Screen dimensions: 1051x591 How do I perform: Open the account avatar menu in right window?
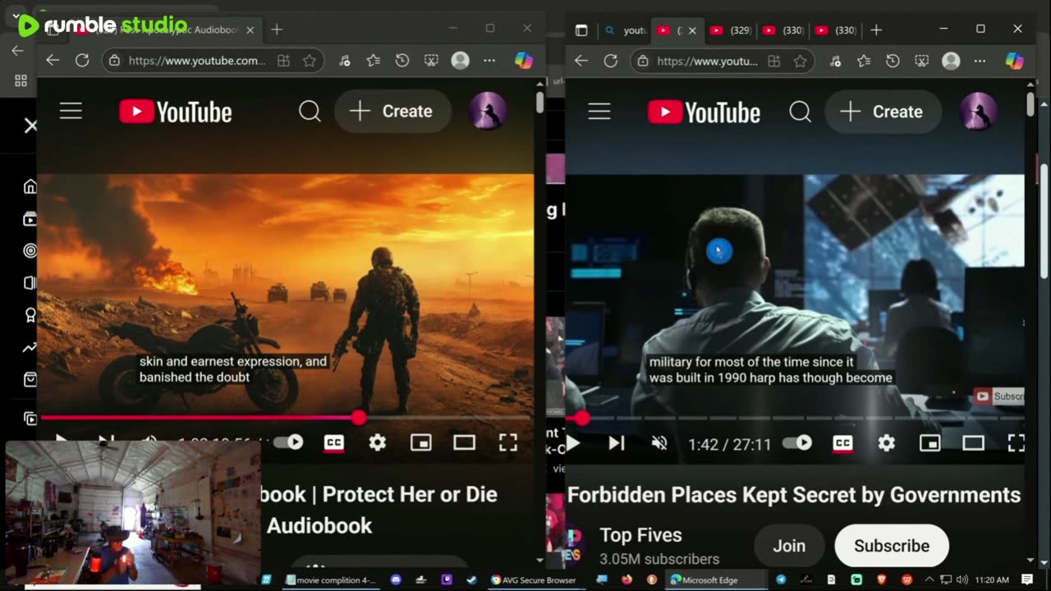[978, 112]
